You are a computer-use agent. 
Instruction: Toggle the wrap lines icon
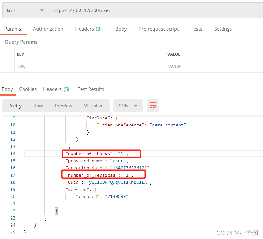click(153, 106)
